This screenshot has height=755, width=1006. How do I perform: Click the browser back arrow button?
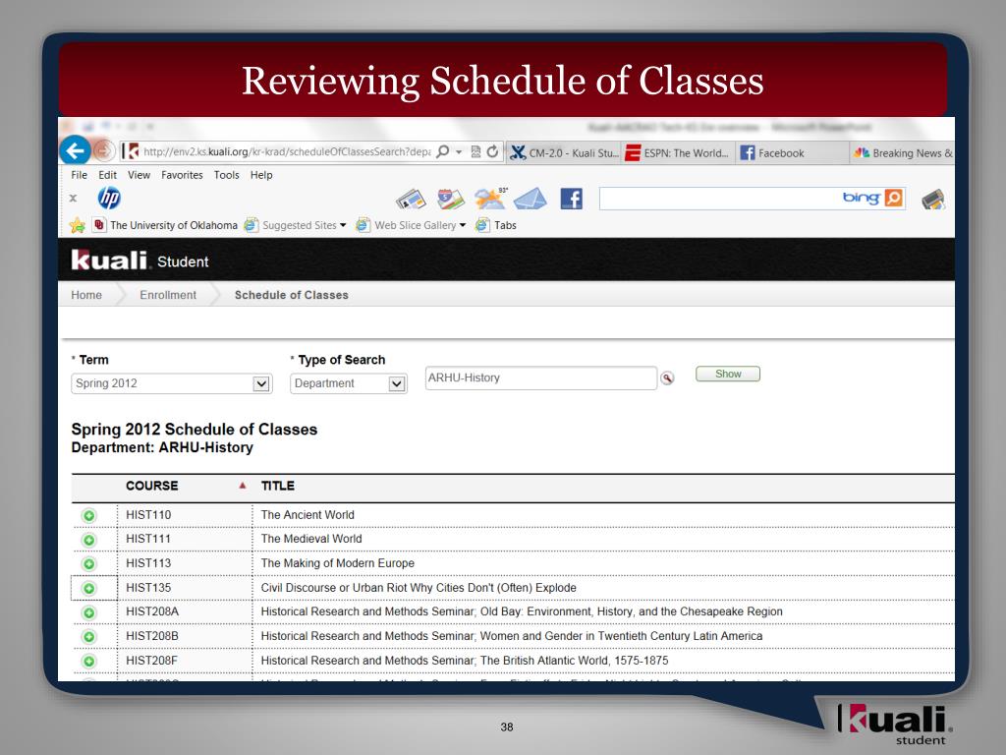click(76, 151)
